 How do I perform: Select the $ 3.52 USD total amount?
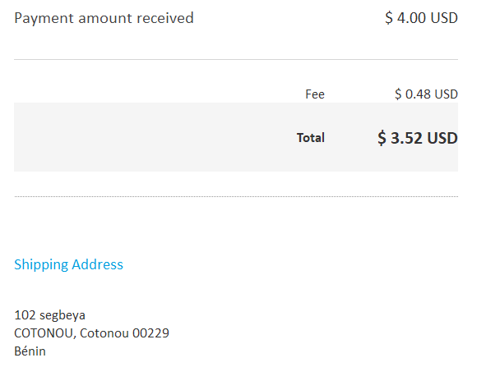418,138
